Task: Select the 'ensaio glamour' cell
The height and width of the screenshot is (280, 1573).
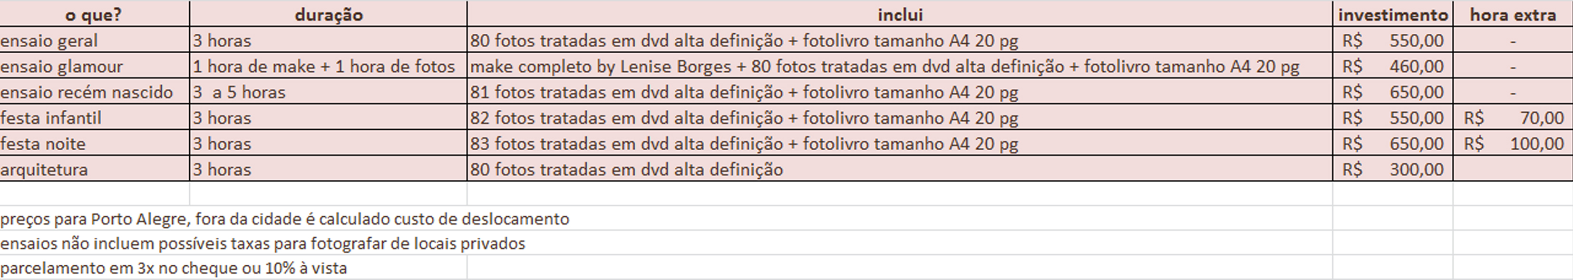Action: 94,66
